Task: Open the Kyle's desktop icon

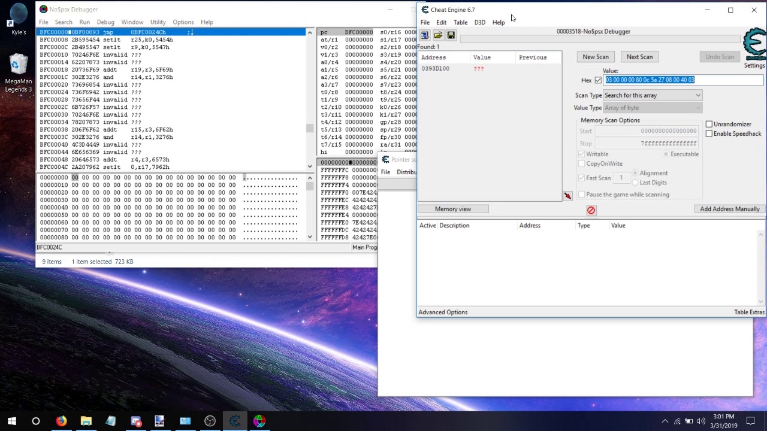Action: [19, 18]
